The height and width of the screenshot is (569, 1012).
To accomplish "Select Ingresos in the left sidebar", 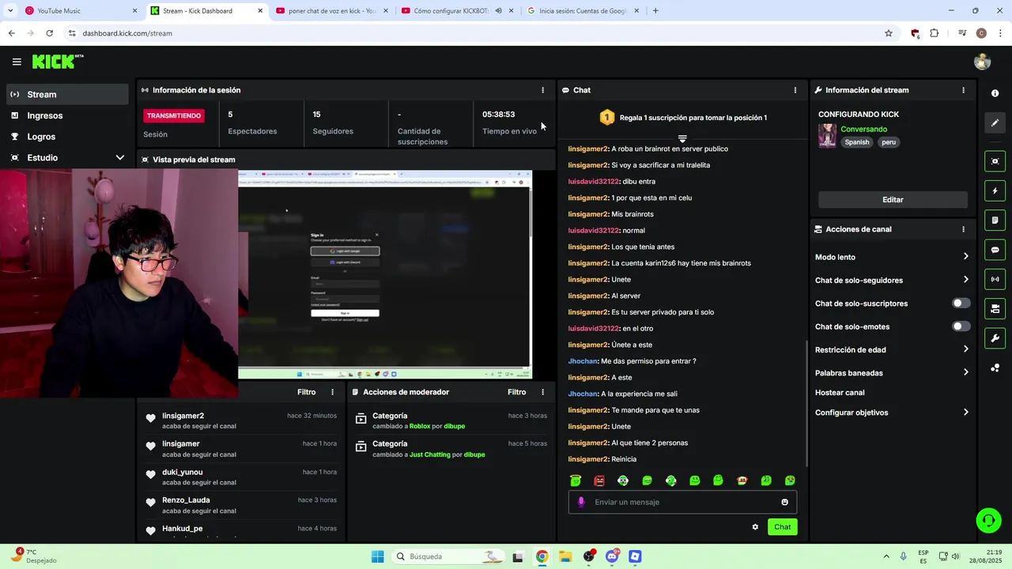I will coord(66,115).
